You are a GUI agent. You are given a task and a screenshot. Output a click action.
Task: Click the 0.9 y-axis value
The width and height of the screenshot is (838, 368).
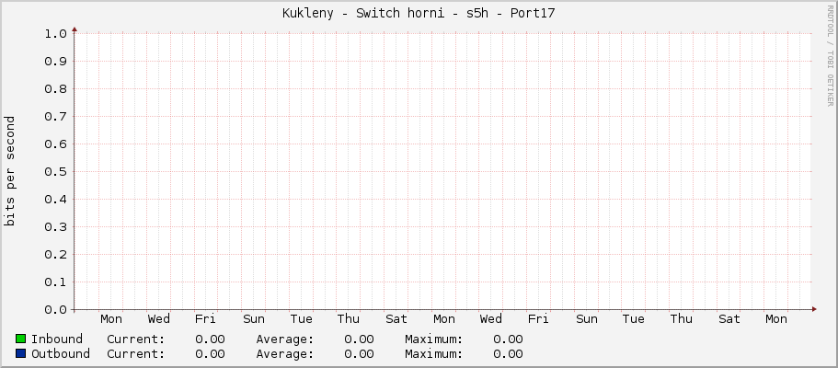click(x=53, y=62)
